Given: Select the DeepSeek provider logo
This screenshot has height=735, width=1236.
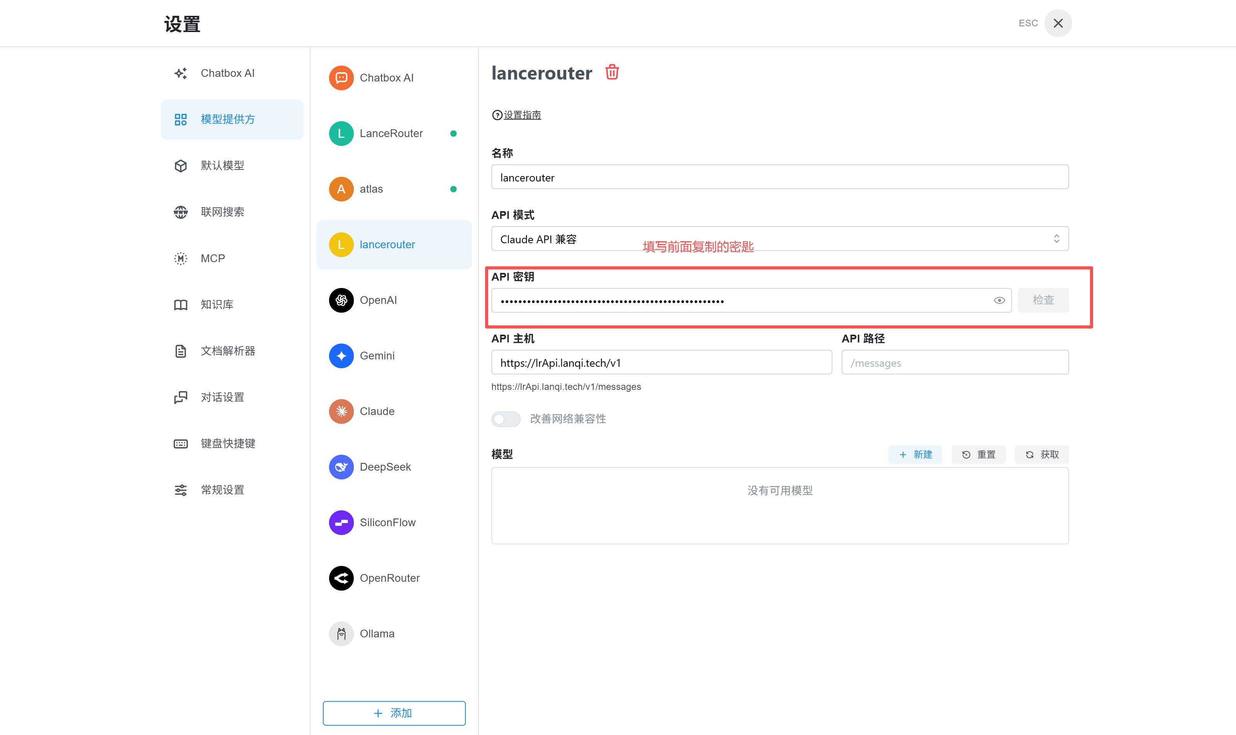Looking at the screenshot, I should (x=341, y=467).
